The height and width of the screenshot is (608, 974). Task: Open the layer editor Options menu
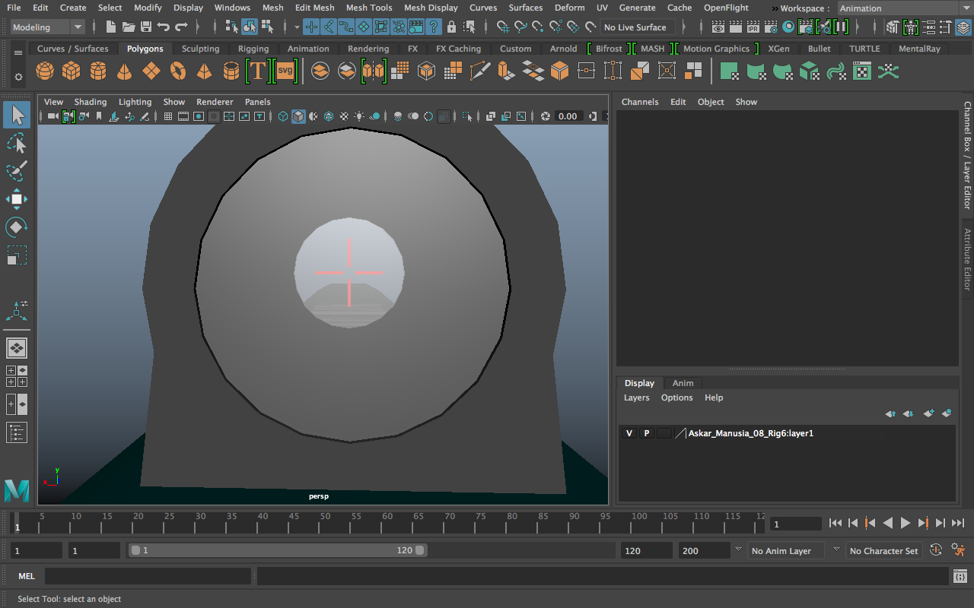676,397
